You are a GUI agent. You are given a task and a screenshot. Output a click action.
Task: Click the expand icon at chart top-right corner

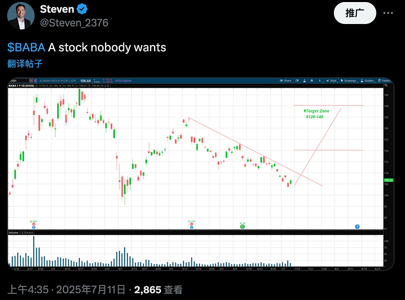[x=386, y=85]
